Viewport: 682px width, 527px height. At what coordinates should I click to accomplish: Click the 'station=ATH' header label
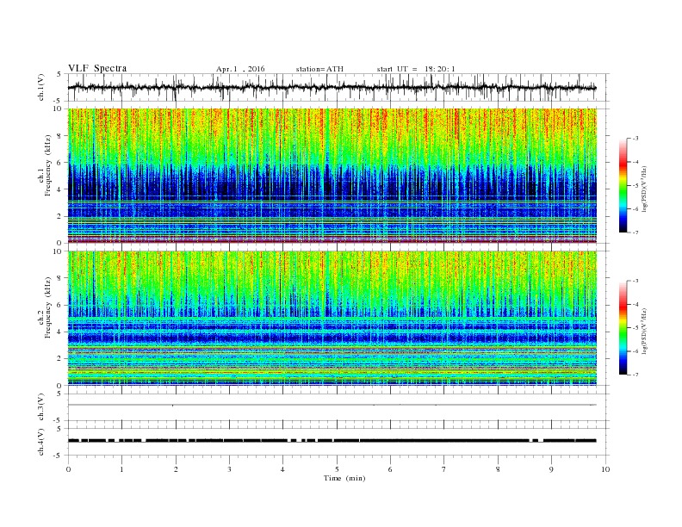319,69
